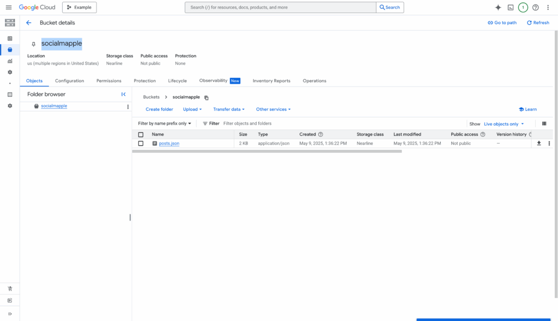
Task: Open the main navigation hamburger menu
Action: [x=9, y=7]
